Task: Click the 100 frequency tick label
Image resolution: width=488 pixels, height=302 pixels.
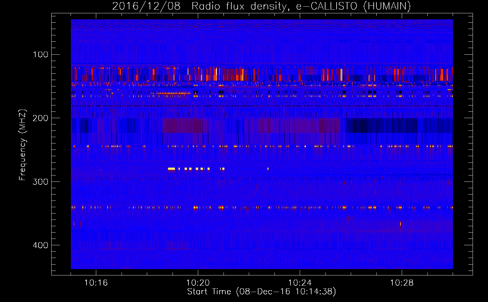Action: click(40, 54)
